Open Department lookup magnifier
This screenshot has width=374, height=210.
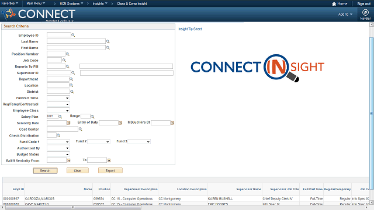71,79
